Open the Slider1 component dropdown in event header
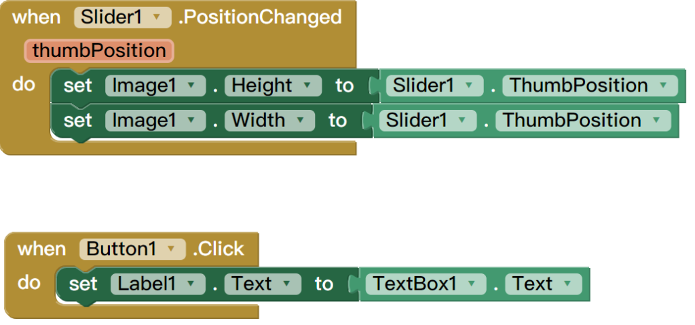695x325 pixels. click(x=158, y=18)
